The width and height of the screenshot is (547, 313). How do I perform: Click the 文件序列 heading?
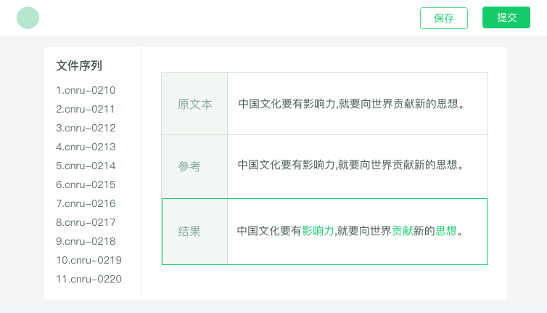(x=79, y=65)
